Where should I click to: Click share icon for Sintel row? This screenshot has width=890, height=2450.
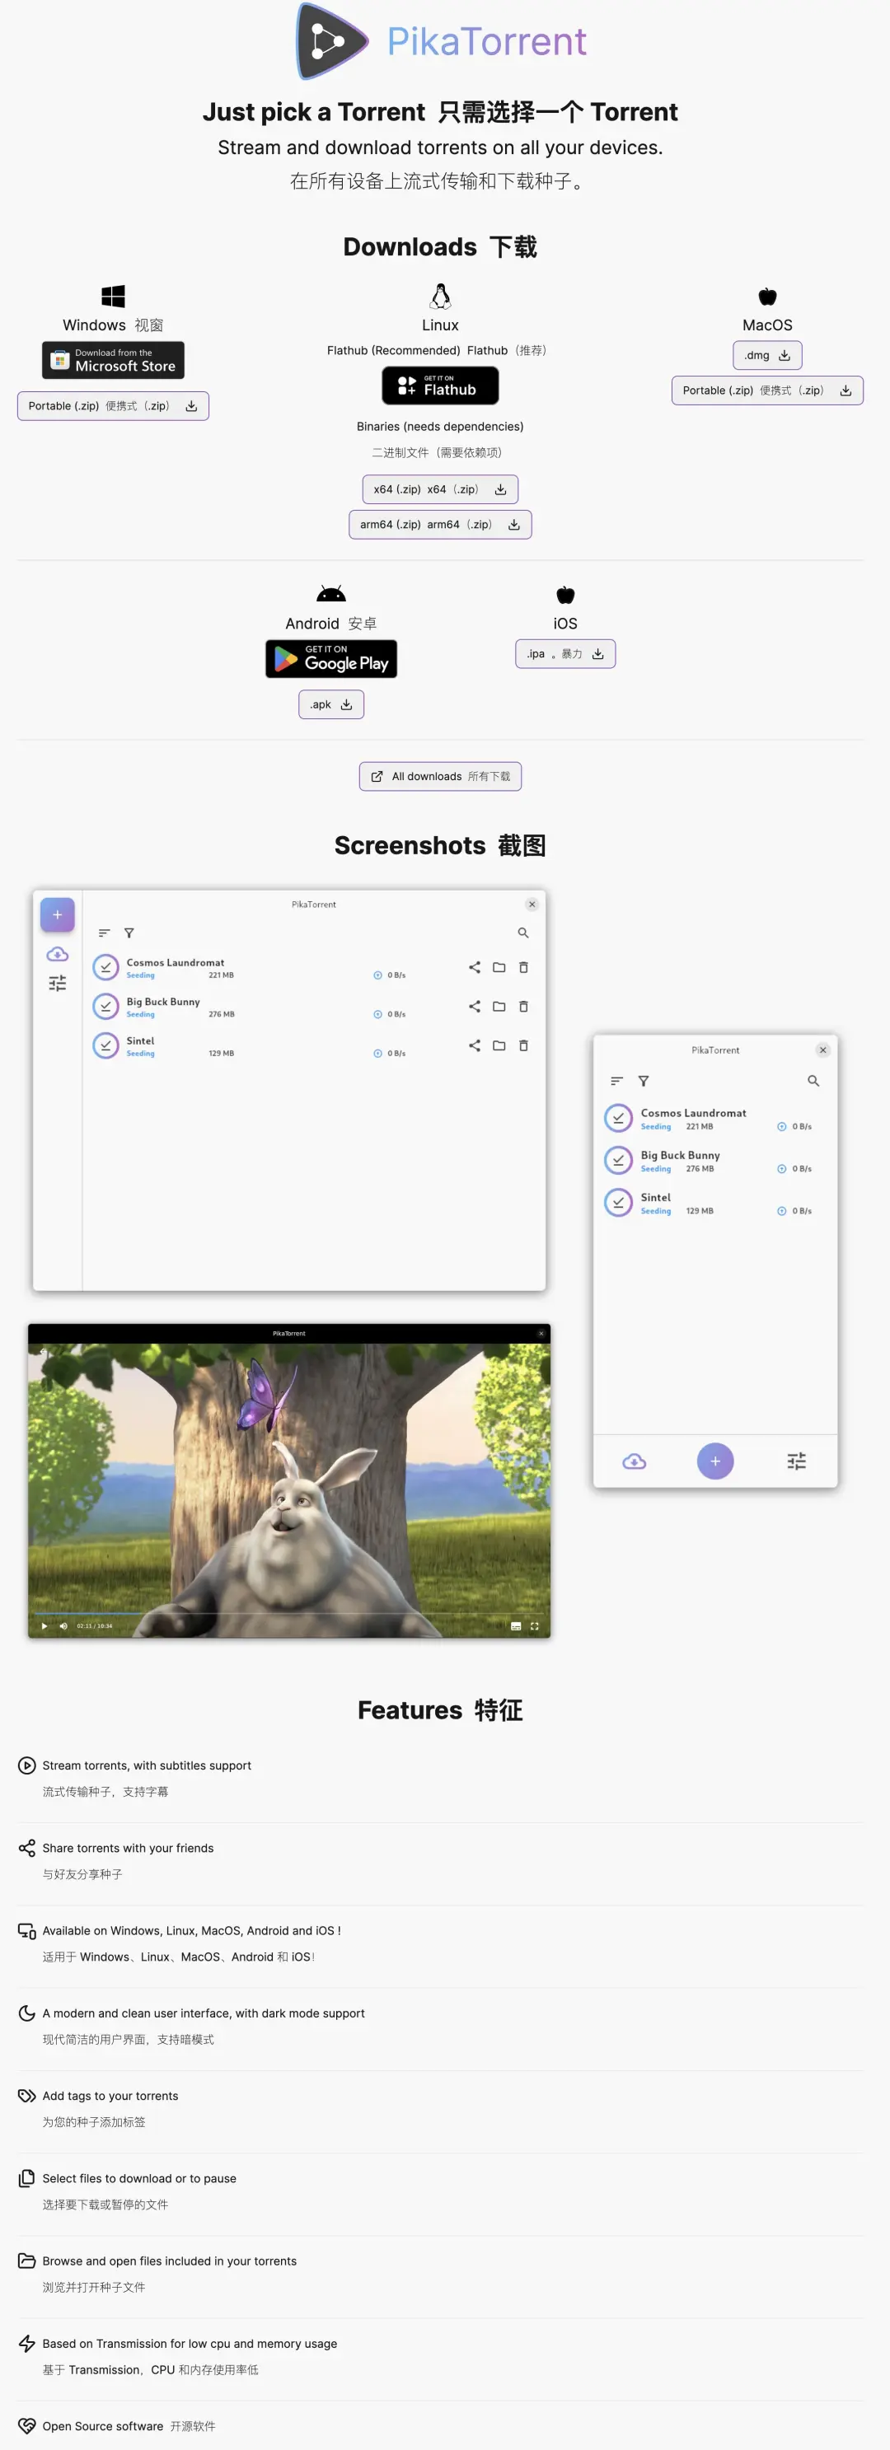474,1045
